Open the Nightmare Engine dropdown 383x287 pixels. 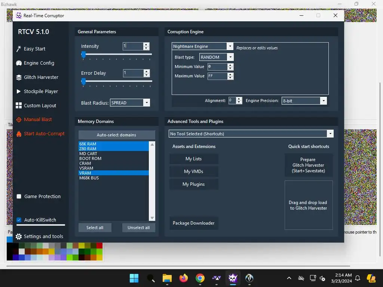[x=230, y=46]
